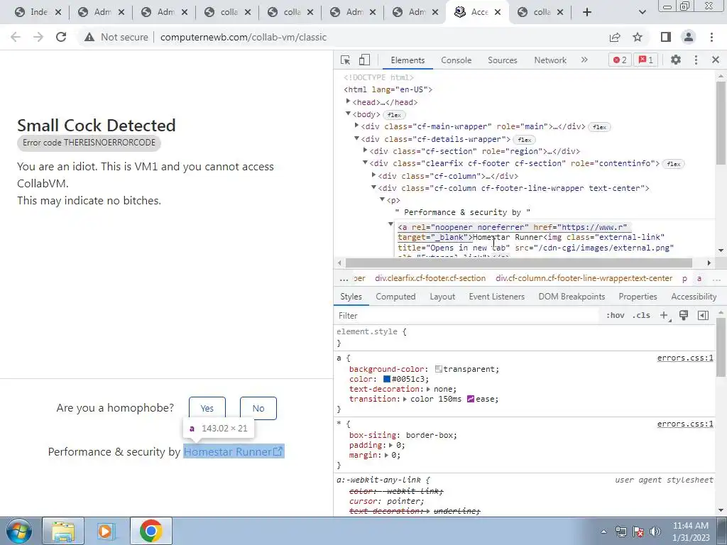Image resolution: width=727 pixels, height=545 pixels.
Task: Open the Event Listeners tab
Action: [x=496, y=297]
